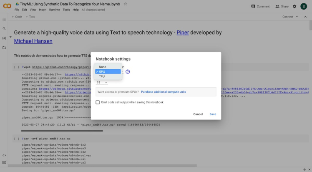This screenshot has height=172, width=312.
Task: Collapse the section heading triangle
Action: click(10, 37)
